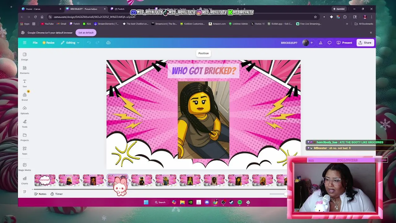The image size is (396, 223).
Task: Expand the Editing mode dropdown
Action: pos(70,43)
